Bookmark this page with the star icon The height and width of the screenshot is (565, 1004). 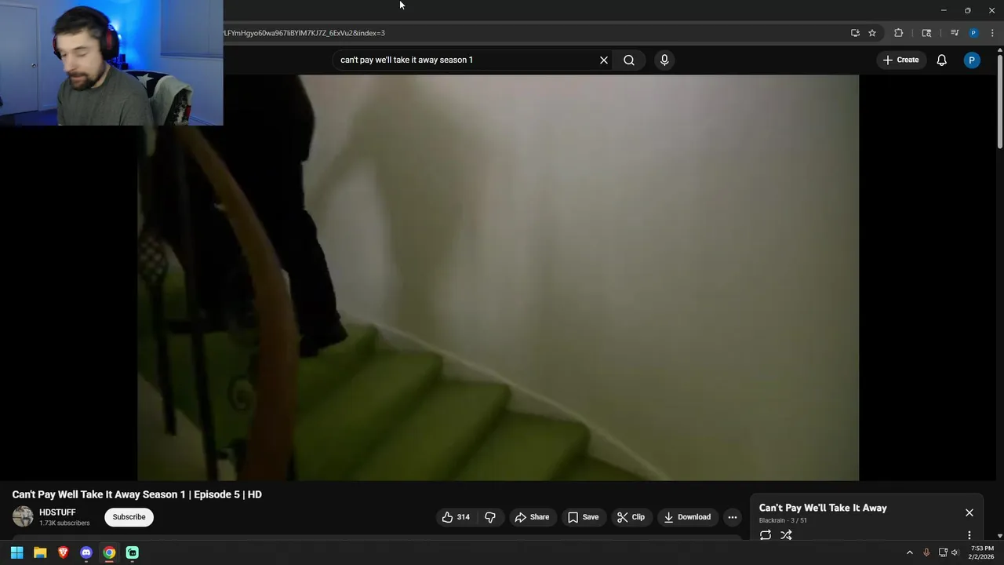pyautogui.click(x=872, y=33)
